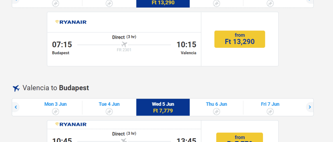This screenshot has height=142, width=333.
Task: Choose the Thu 6 Jun date tab
Action: (x=216, y=107)
